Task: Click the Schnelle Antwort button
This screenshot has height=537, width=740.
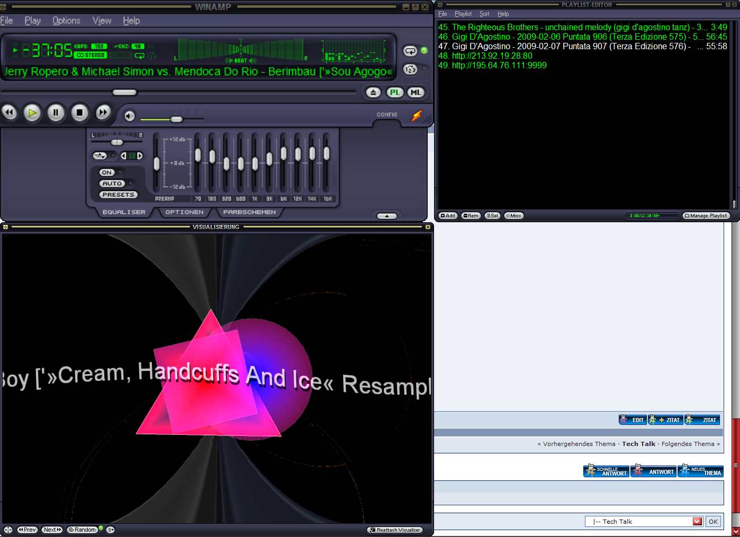Action: pos(606,471)
